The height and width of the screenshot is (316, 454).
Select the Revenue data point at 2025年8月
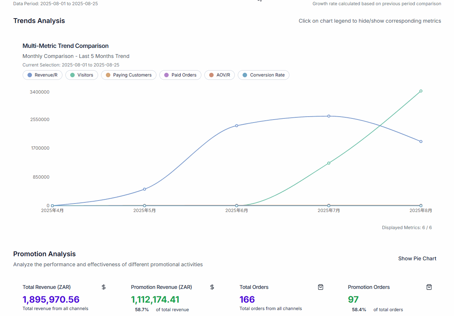(x=421, y=141)
